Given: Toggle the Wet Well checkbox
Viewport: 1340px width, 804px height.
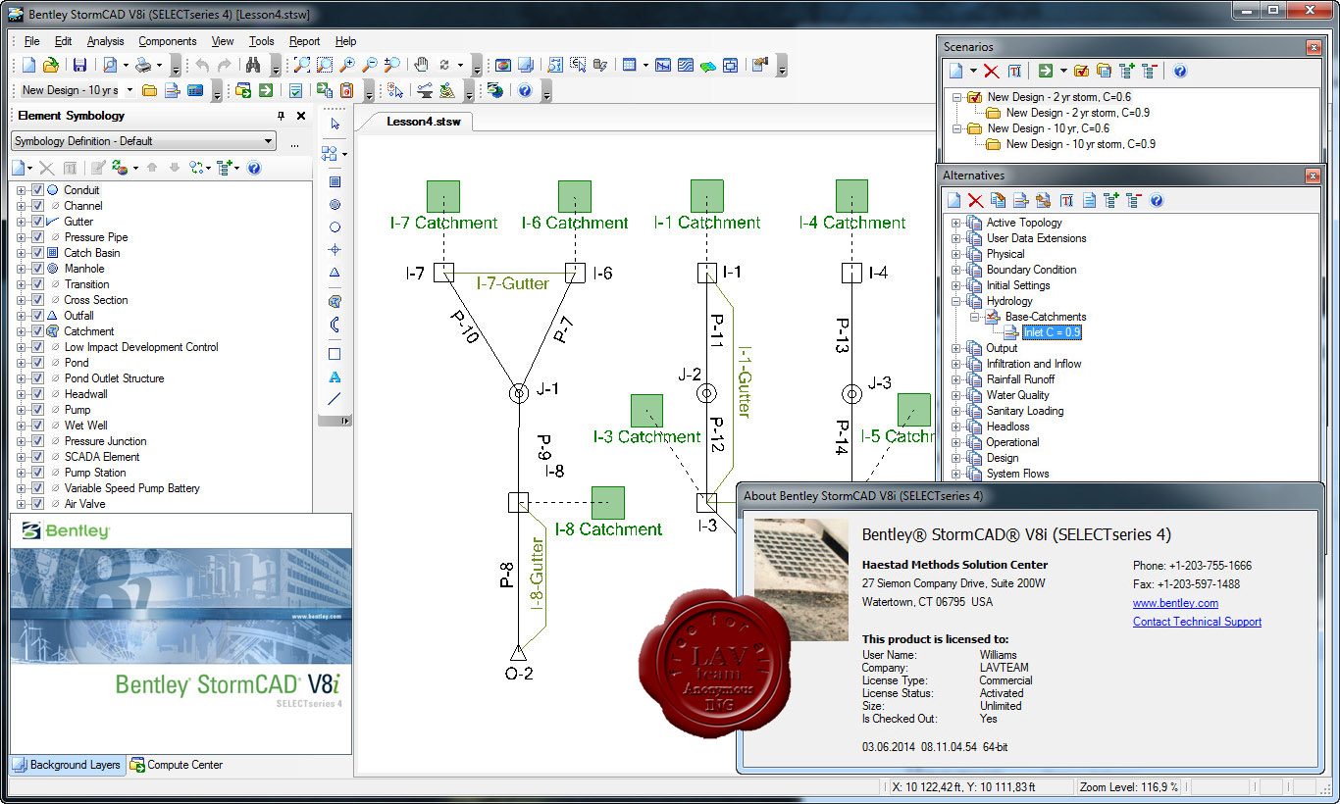Looking at the screenshot, I should [x=37, y=426].
